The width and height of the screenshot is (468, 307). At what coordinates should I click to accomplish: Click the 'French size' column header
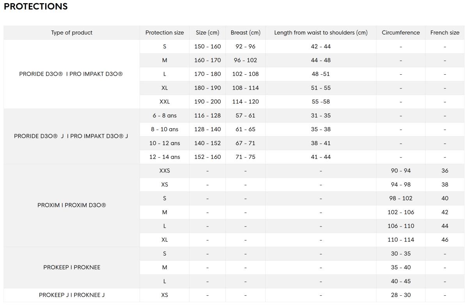click(x=445, y=33)
